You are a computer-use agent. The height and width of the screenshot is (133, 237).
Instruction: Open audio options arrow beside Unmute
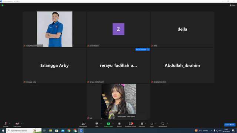tap(10, 124)
